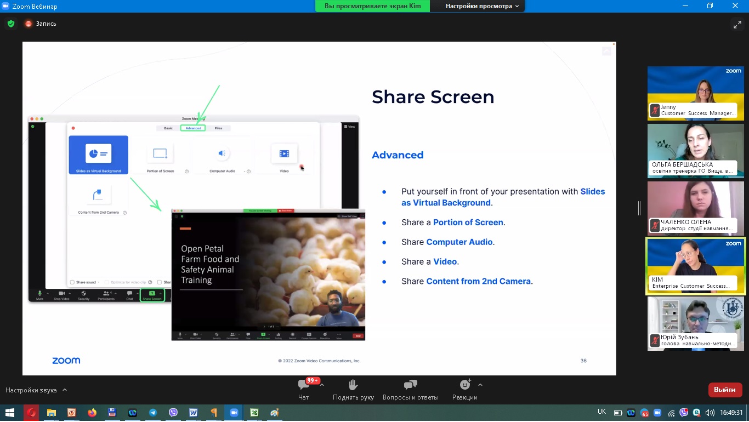
Task: Click the video panel divider handle
Action: click(x=639, y=208)
